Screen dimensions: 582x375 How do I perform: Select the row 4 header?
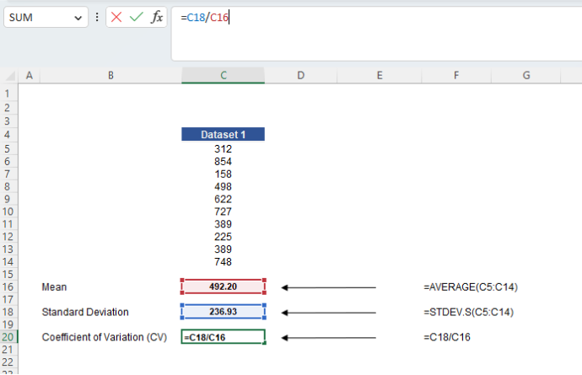8,135
